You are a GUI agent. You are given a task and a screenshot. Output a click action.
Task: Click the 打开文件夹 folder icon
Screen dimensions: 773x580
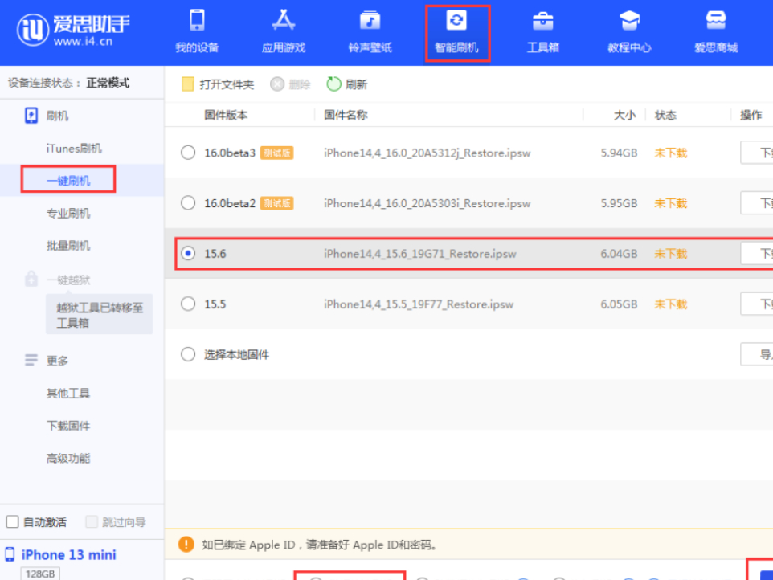187,84
